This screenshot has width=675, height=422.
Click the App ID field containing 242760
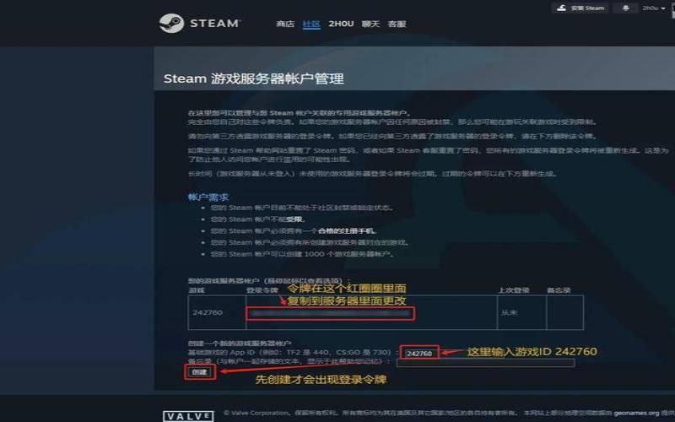click(419, 353)
